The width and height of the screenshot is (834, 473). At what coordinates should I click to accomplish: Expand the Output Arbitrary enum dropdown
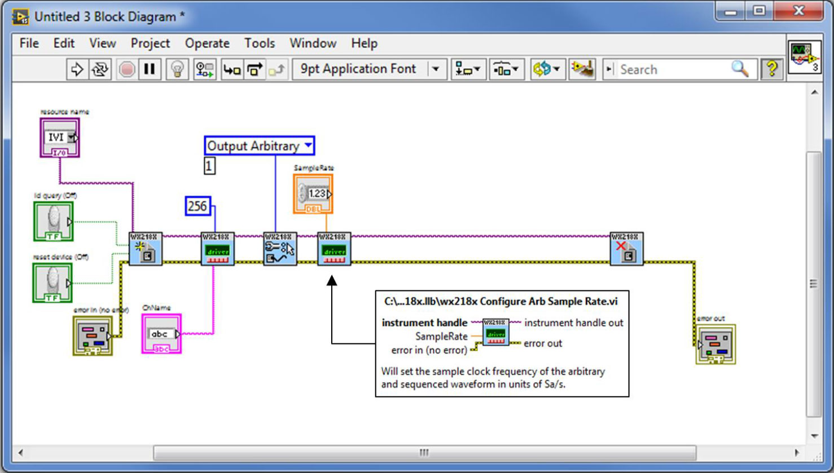click(308, 145)
